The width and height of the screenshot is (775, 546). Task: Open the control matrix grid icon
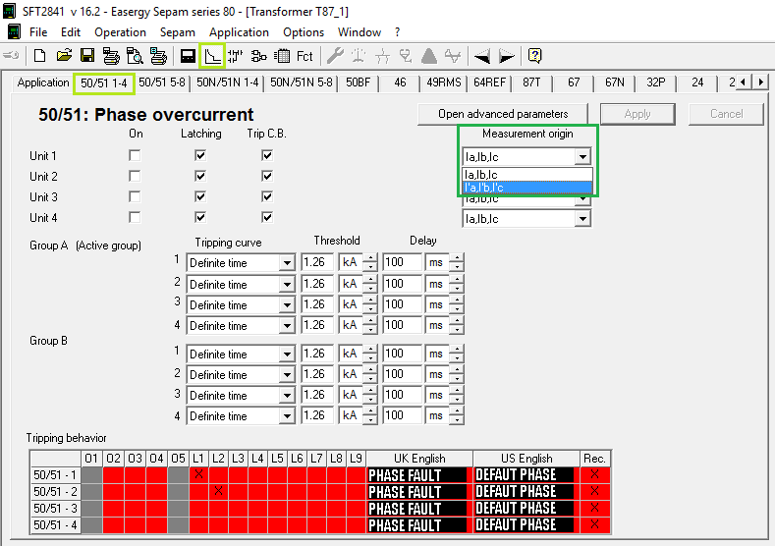click(x=282, y=56)
